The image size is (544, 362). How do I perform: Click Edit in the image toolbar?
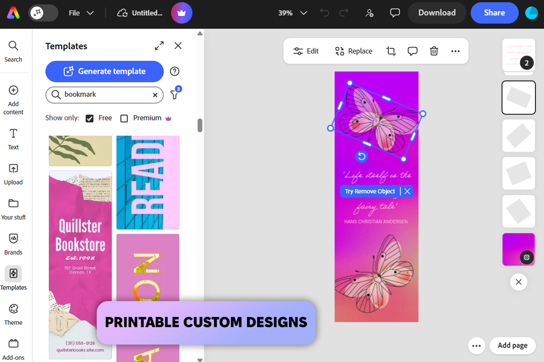tap(305, 51)
